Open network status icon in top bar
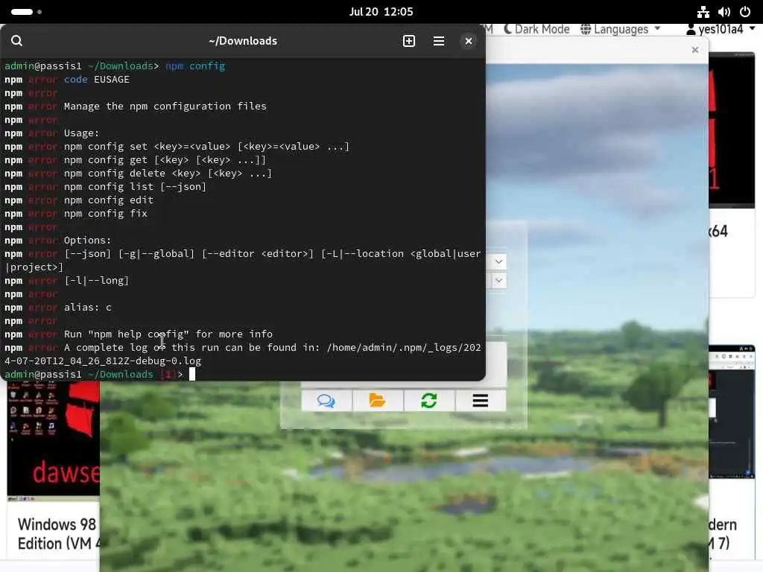The image size is (763, 572). [703, 12]
